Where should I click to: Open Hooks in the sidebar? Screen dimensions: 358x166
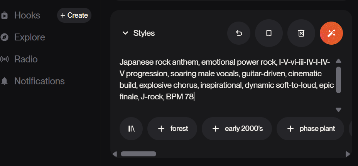(27, 15)
